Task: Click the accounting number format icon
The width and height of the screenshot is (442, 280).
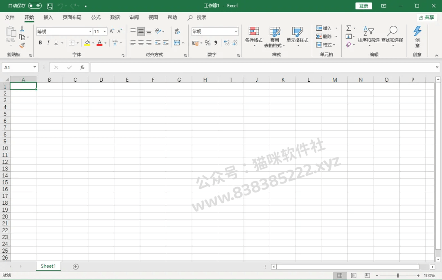Action: coord(195,43)
